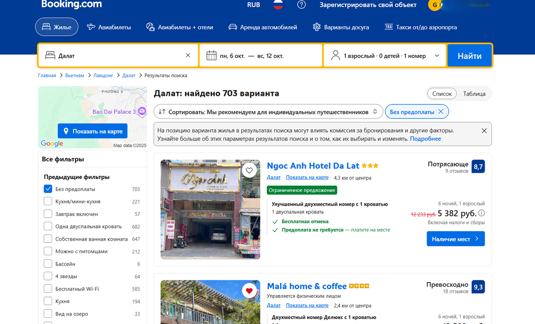Screen dimensions: 535x324
Task: Click the calendar icon in the dates field
Action: (211, 56)
